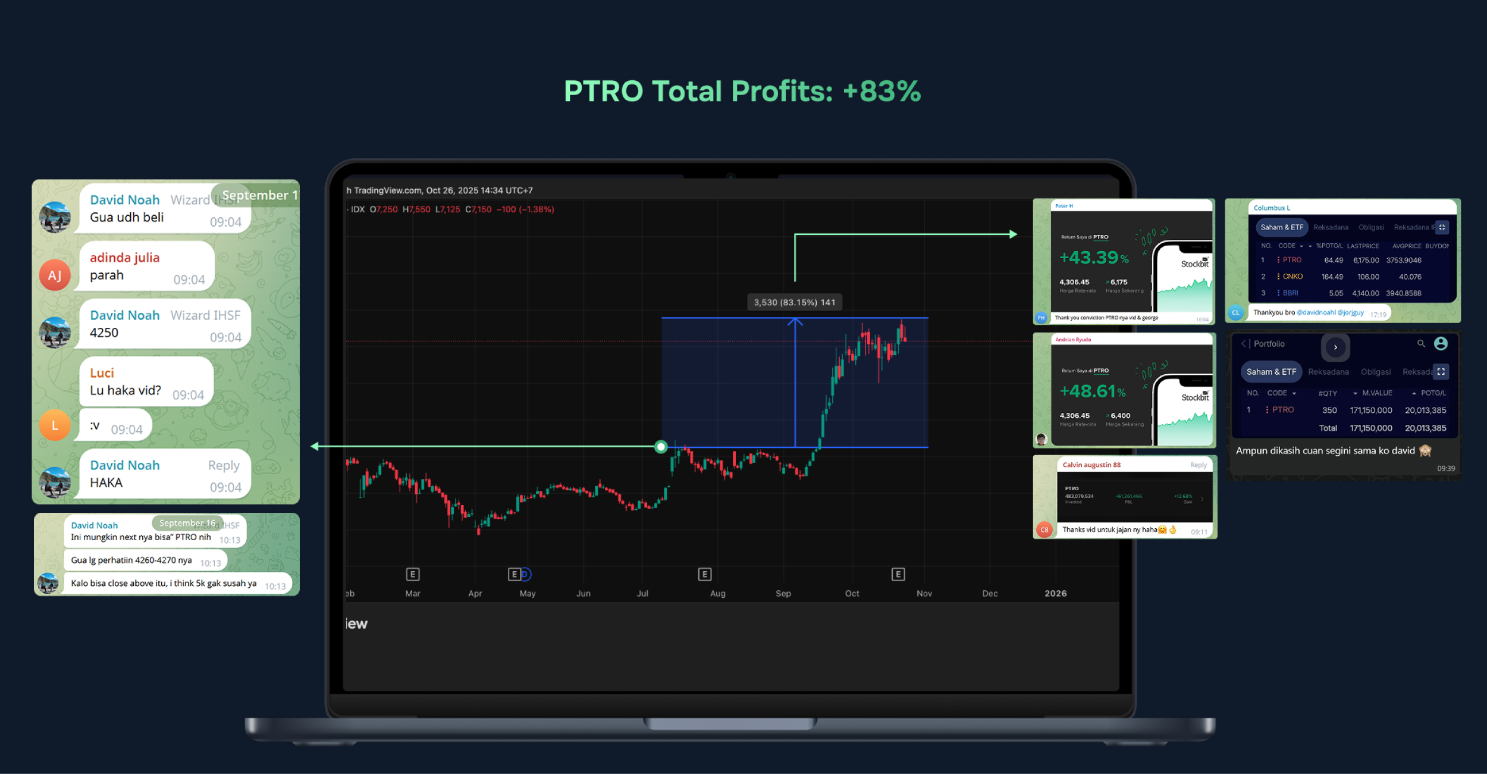The image size is (1487, 774).
Task: Open the three-dot menu beside CNKO
Action: pyautogui.click(x=1278, y=277)
